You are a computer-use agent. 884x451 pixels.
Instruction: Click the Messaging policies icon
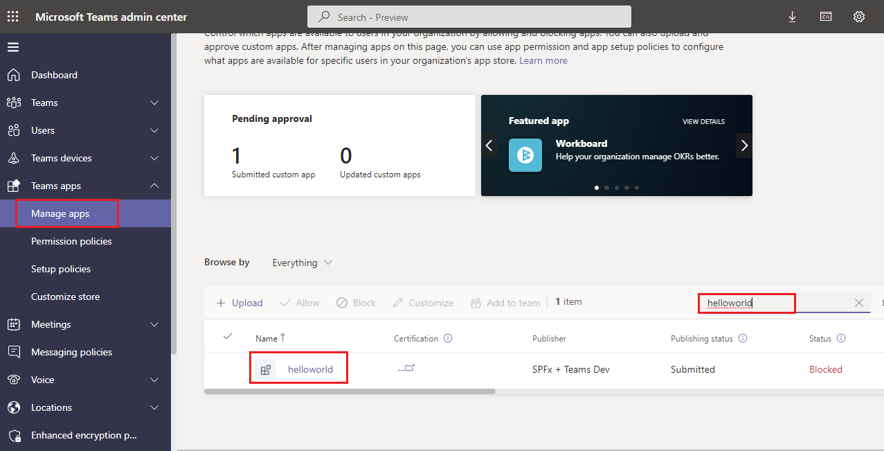tap(14, 352)
